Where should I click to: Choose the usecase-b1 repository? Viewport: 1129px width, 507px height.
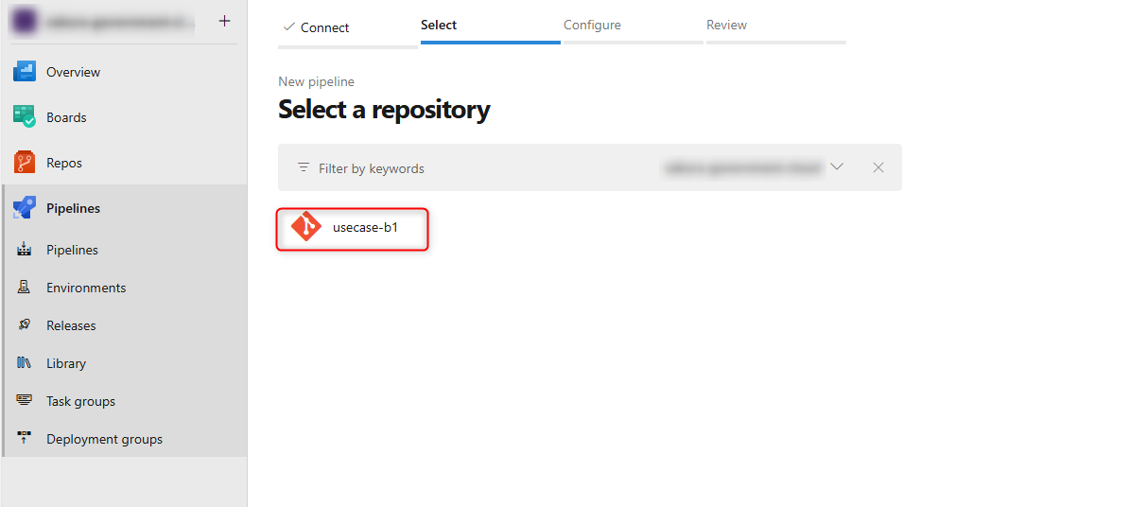pyautogui.click(x=352, y=229)
